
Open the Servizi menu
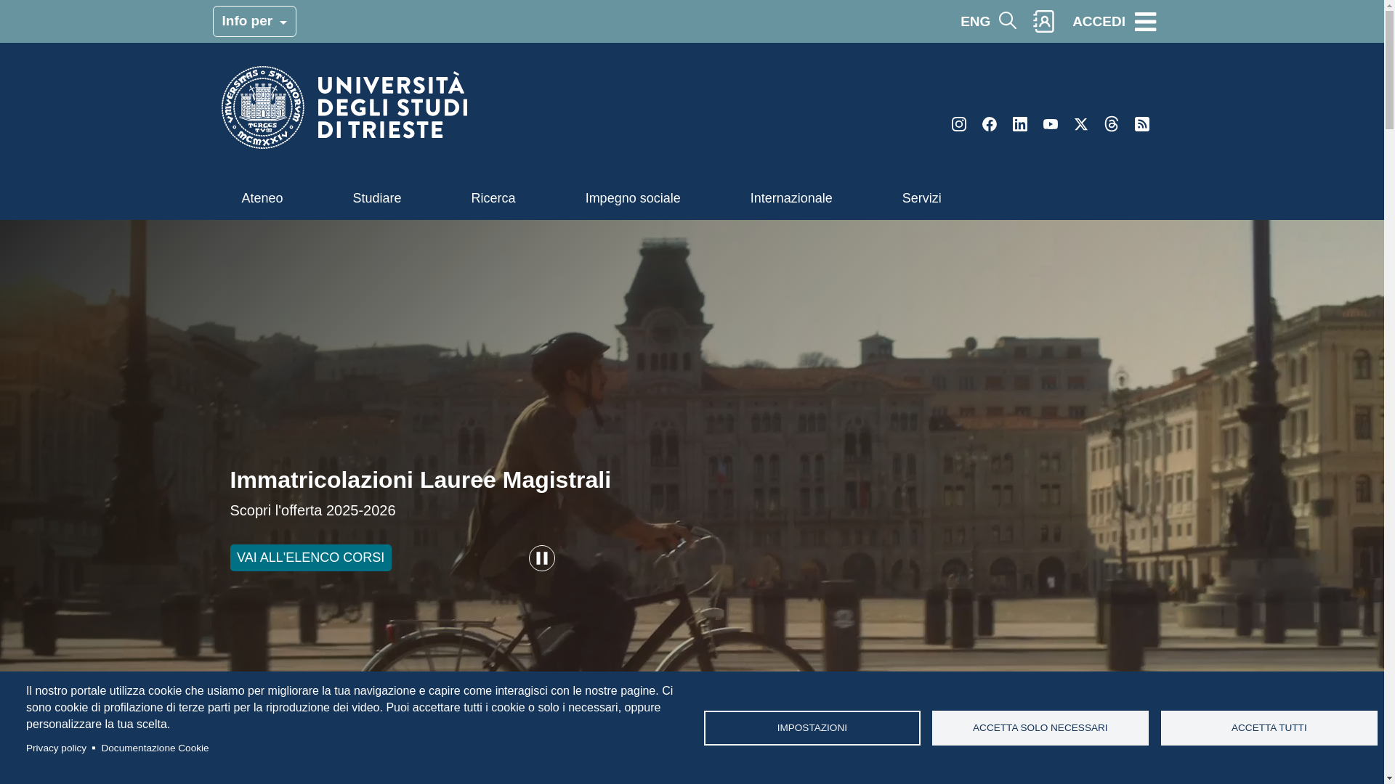[x=921, y=198]
